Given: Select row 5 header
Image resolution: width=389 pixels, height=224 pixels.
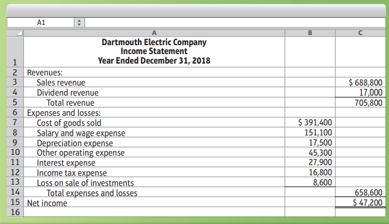Looking at the screenshot, I should [15, 102].
